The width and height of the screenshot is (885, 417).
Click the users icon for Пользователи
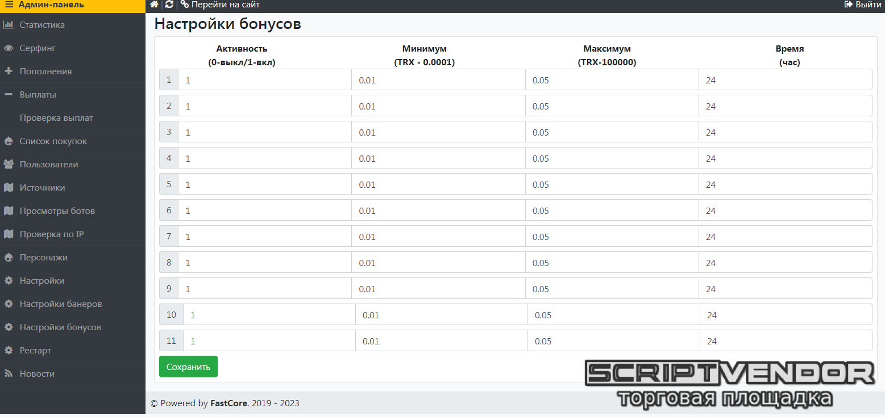9,165
